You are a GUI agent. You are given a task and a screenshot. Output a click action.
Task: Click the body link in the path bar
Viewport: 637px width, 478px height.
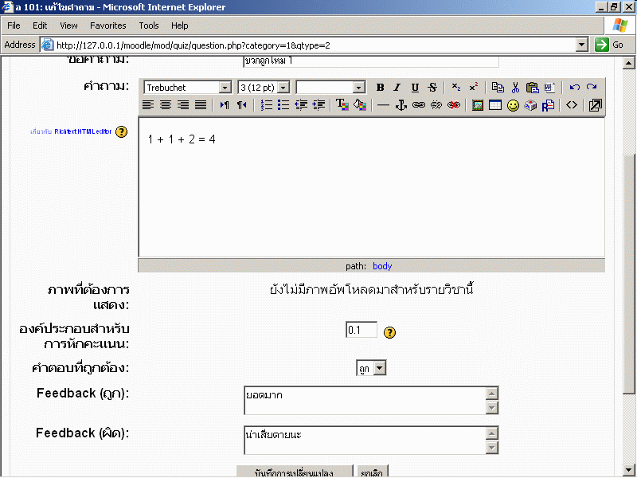coord(382,266)
